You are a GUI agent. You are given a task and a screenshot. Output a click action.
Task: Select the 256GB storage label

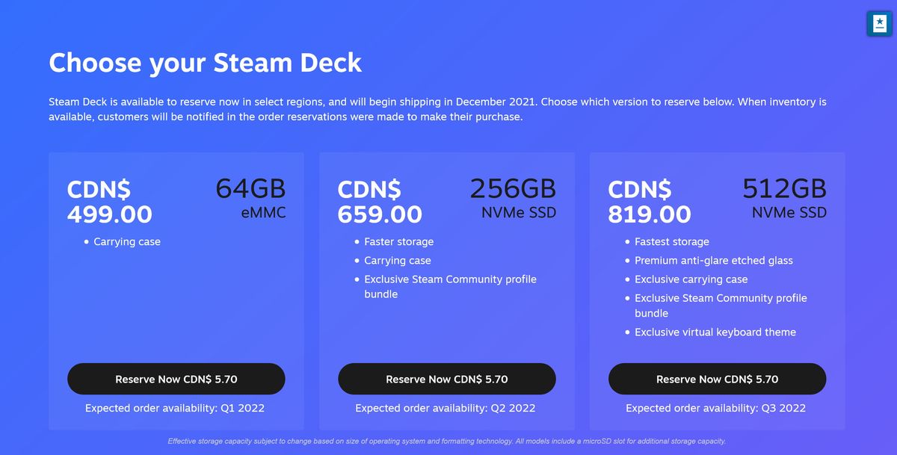click(513, 189)
